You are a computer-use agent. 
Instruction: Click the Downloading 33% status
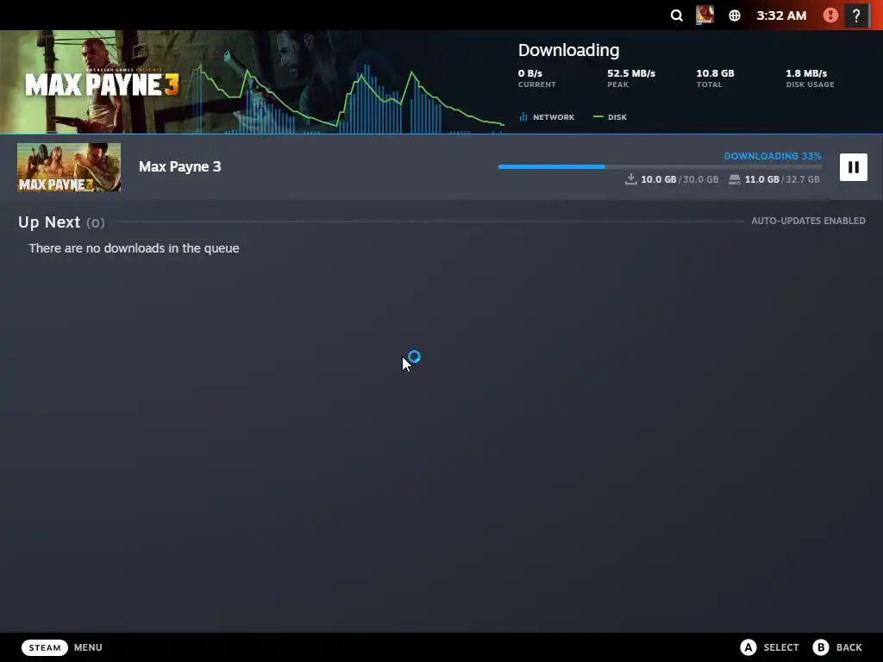pos(772,156)
